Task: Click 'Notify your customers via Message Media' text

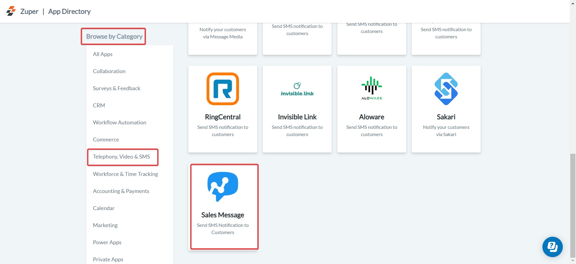Action: (x=223, y=33)
